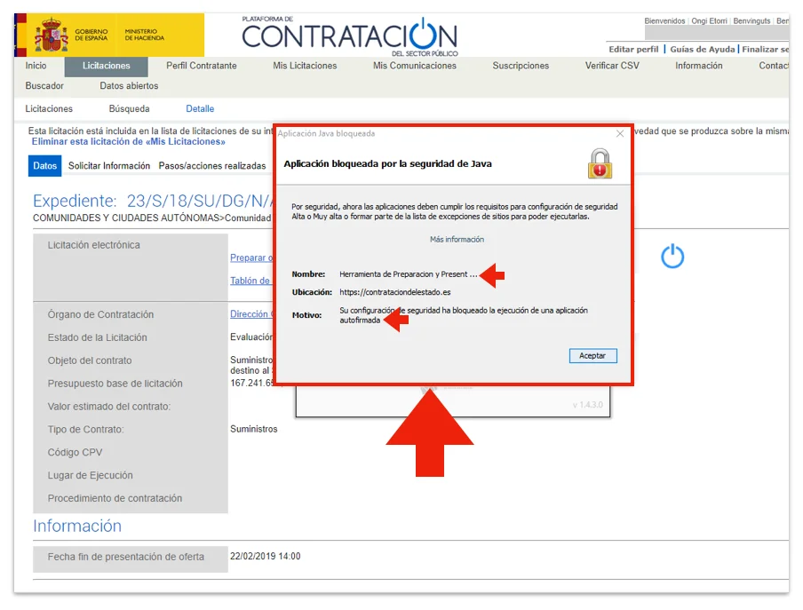Open Verificar CSV menu
This screenshot has height=610, width=803.
coord(612,66)
